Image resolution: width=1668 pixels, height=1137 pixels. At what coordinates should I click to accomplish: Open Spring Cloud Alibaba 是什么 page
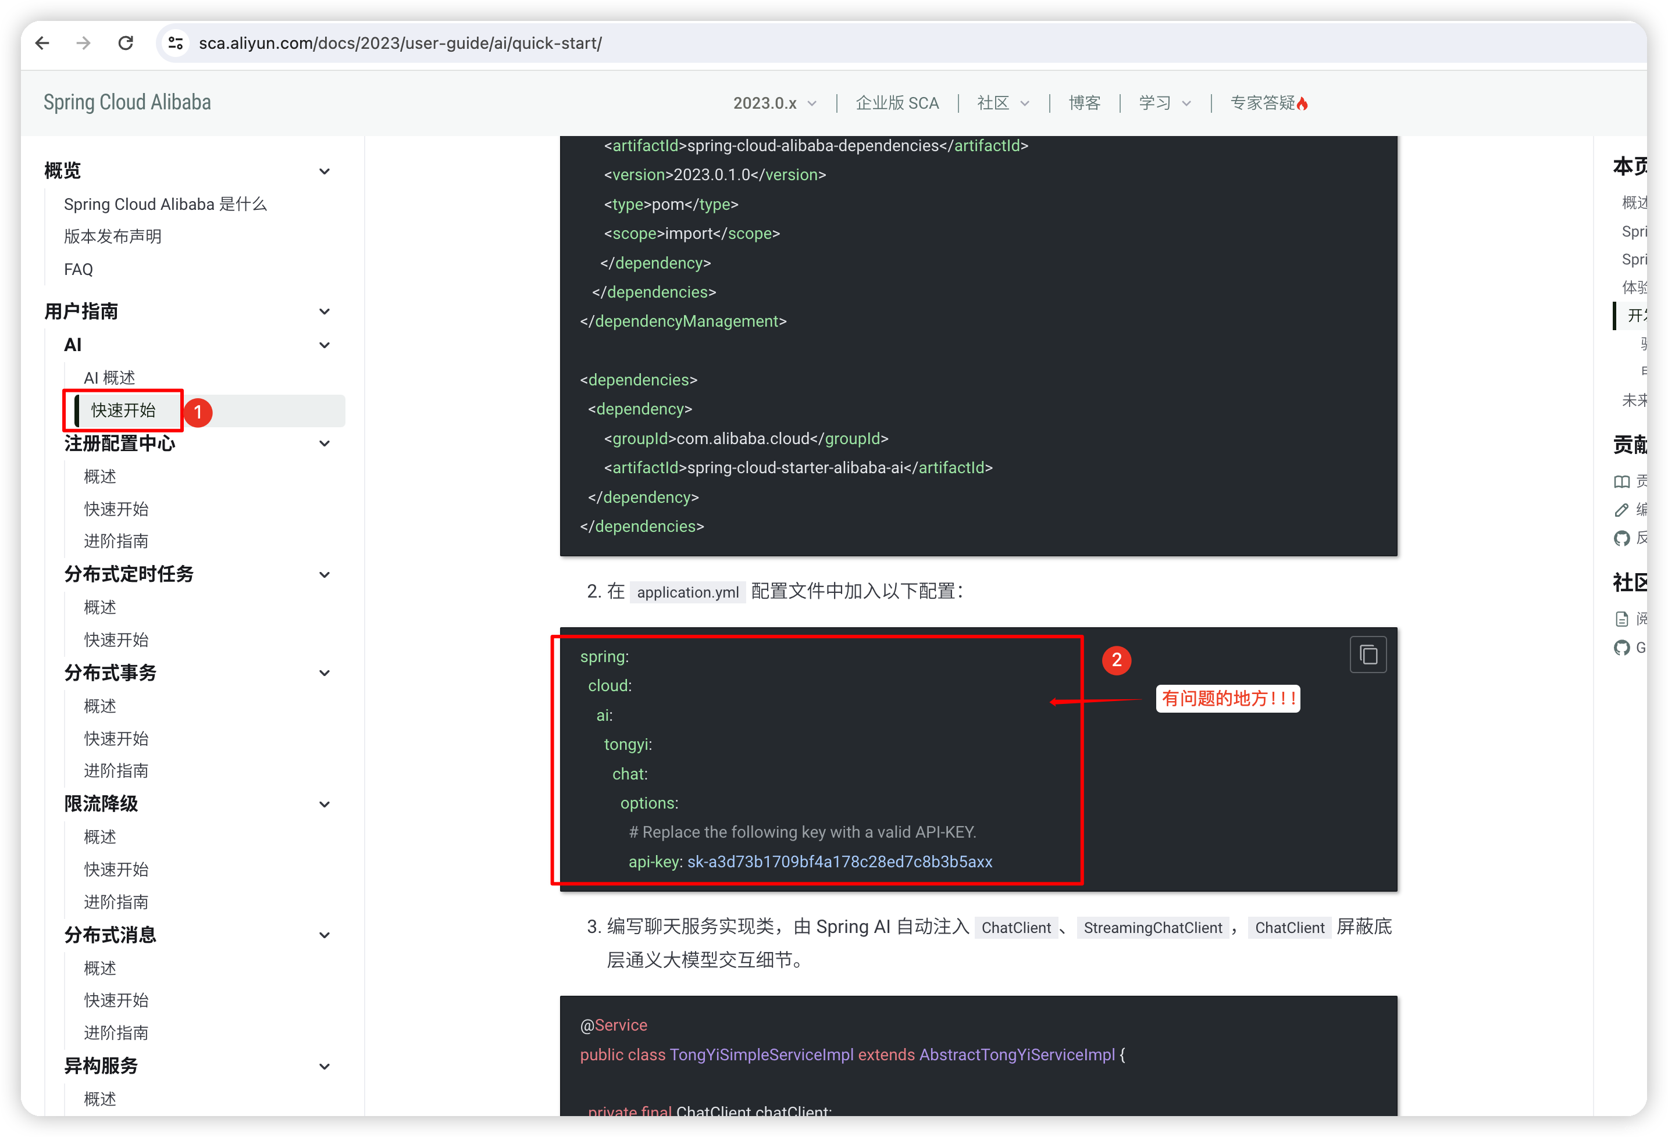click(x=165, y=205)
